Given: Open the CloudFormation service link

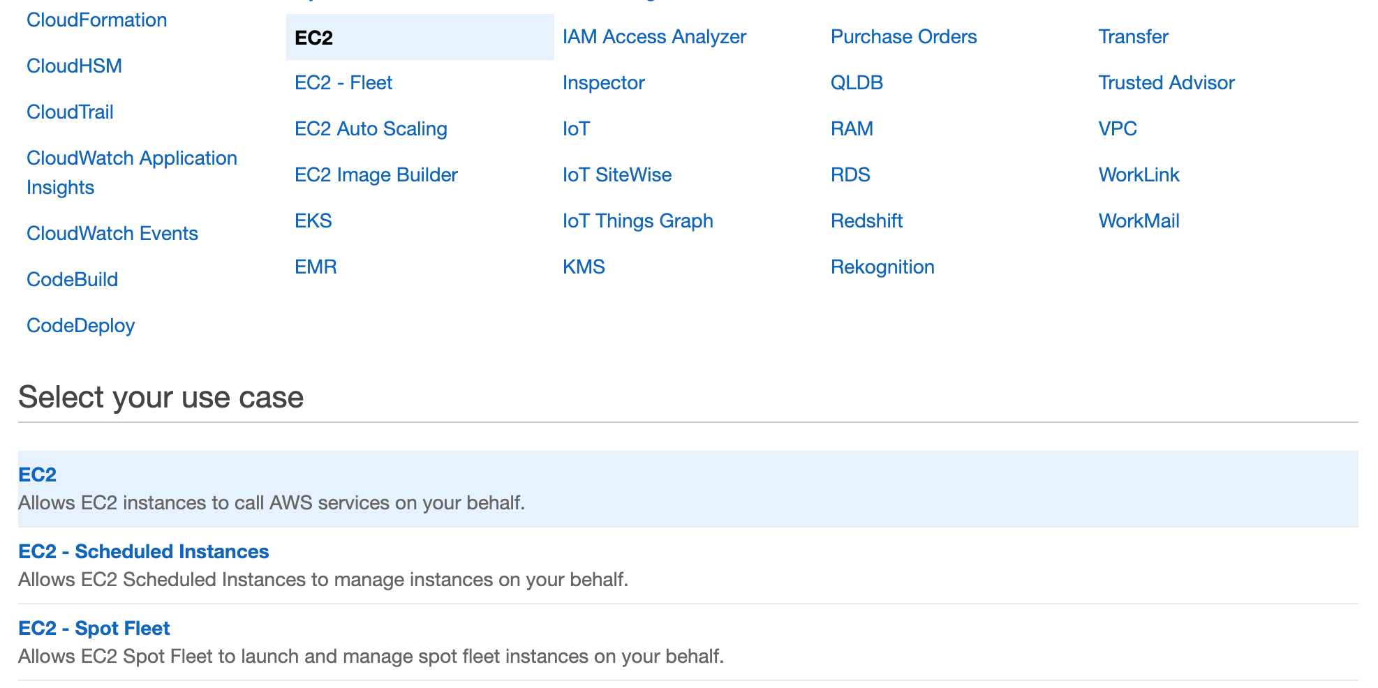Looking at the screenshot, I should coord(96,20).
